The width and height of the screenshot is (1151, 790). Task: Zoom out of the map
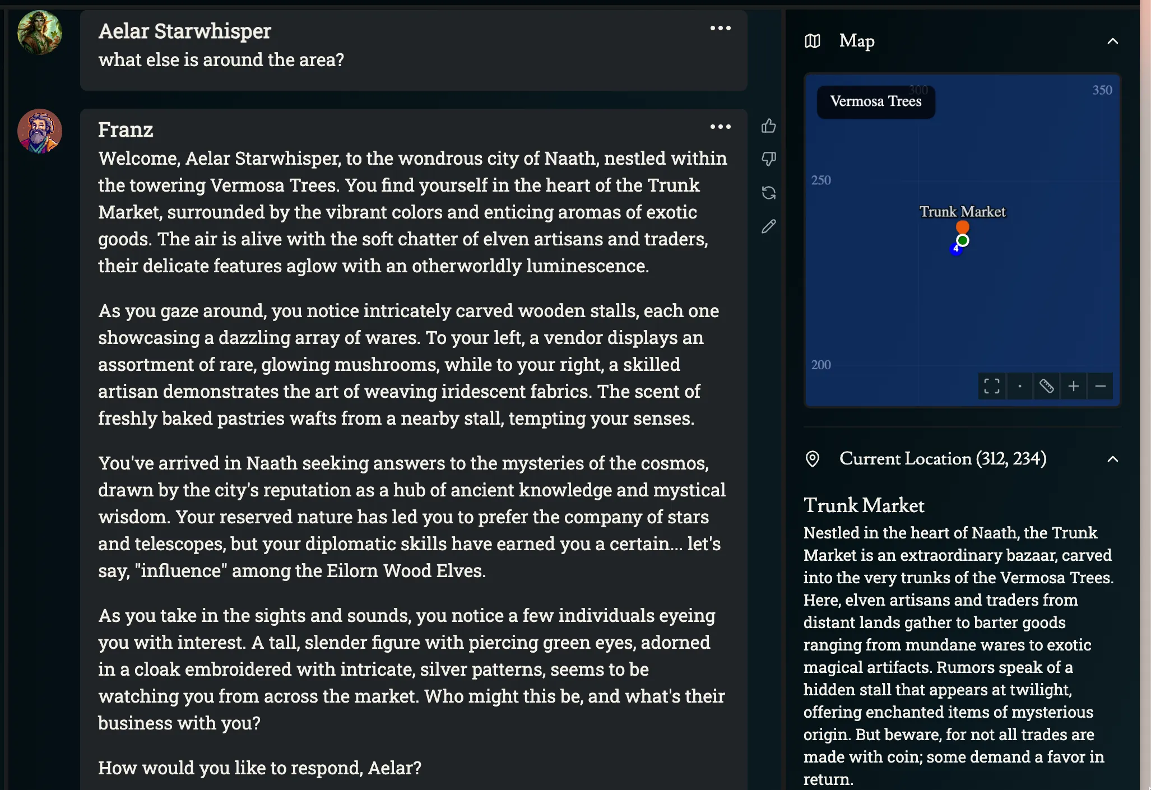1100,386
